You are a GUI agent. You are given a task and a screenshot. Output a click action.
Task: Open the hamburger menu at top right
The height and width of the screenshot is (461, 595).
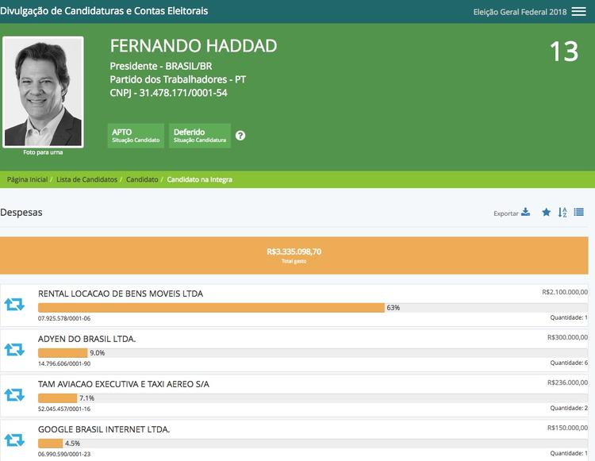pyautogui.click(x=580, y=12)
